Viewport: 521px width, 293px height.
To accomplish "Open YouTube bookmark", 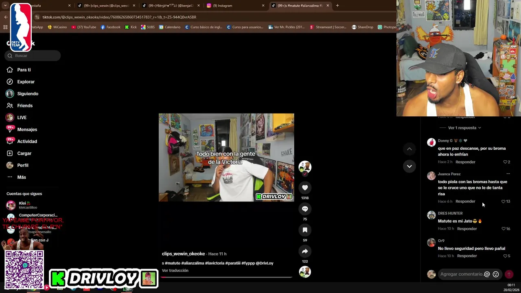I will 84,27.
